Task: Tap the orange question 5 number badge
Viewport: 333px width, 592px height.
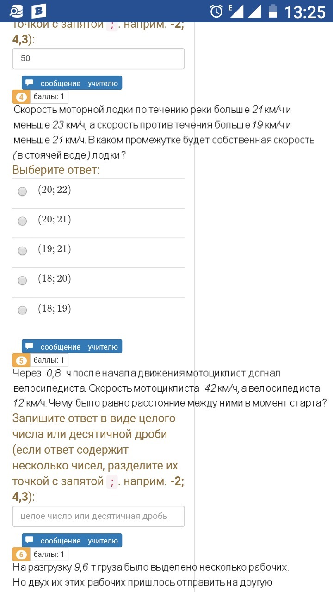Action: [21, 361]
